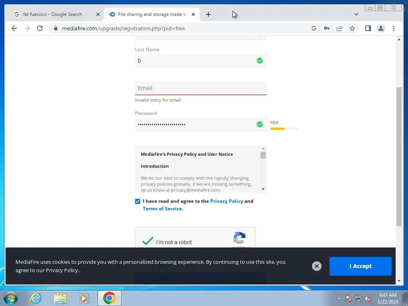The height and width of the screenshot is (306, 408).
Task: Open saved passwords key icon
Action: 327,28
